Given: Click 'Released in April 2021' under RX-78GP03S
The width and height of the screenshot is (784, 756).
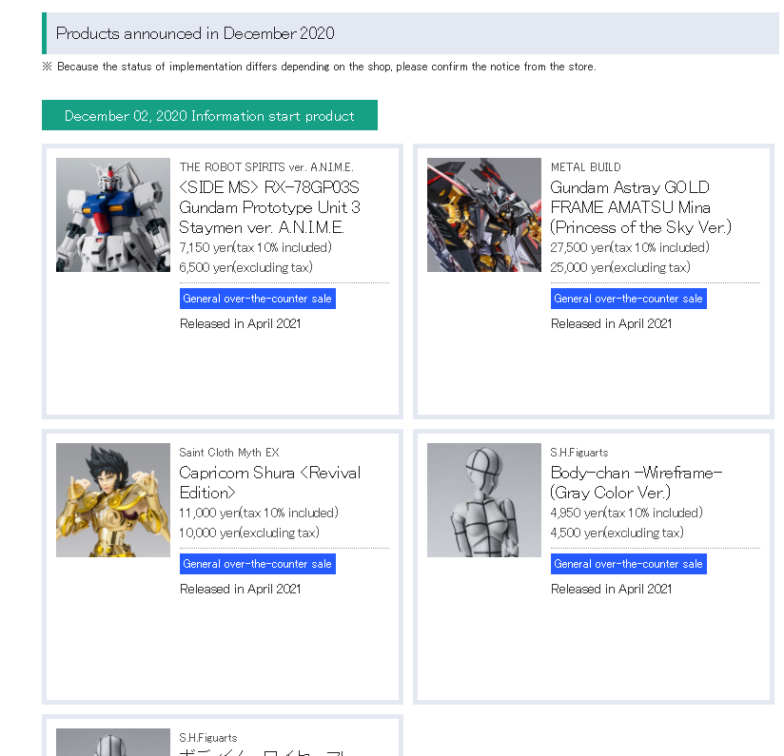Looking at the screenshot, I should (x=241, y=323).
